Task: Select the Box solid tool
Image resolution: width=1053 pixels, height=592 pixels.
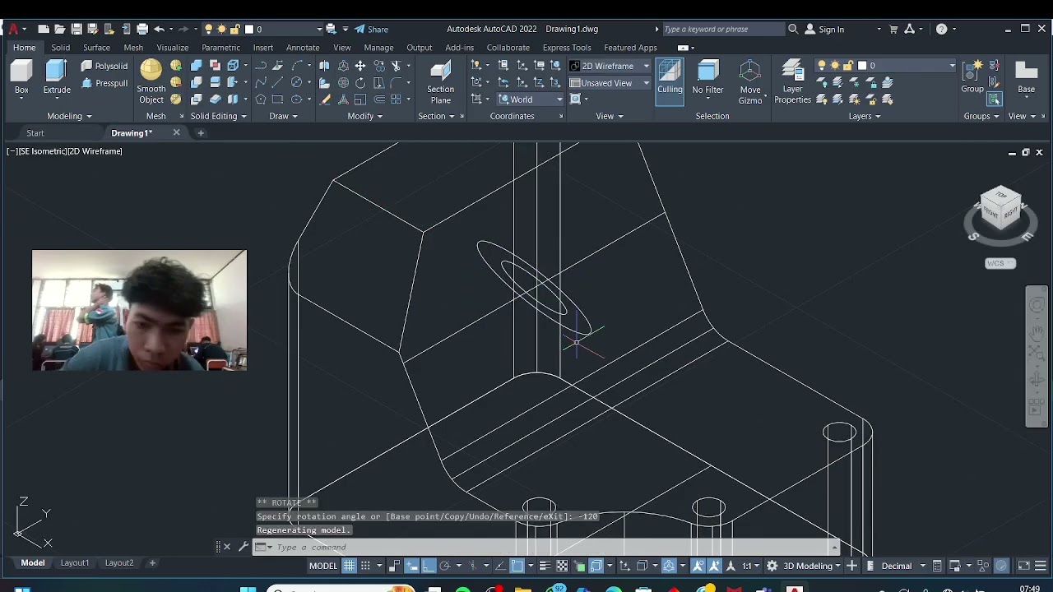Action: pyautogui.click(x=21, y=78)
